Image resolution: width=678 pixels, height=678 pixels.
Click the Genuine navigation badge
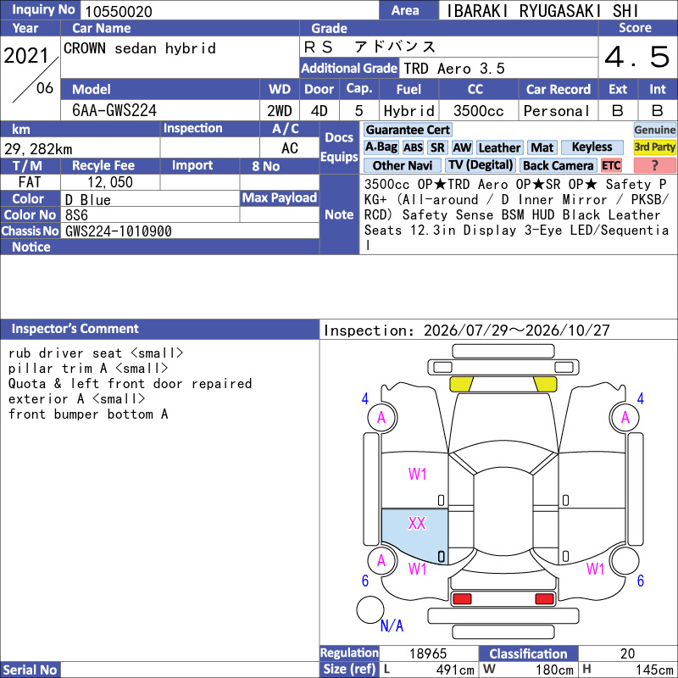click(654, 130)
